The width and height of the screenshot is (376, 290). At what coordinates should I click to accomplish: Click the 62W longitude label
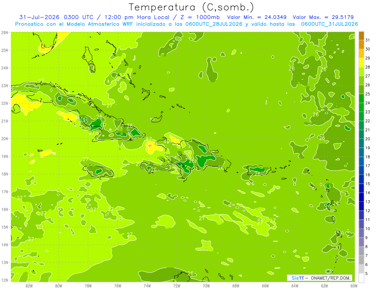tap(324, 285)
